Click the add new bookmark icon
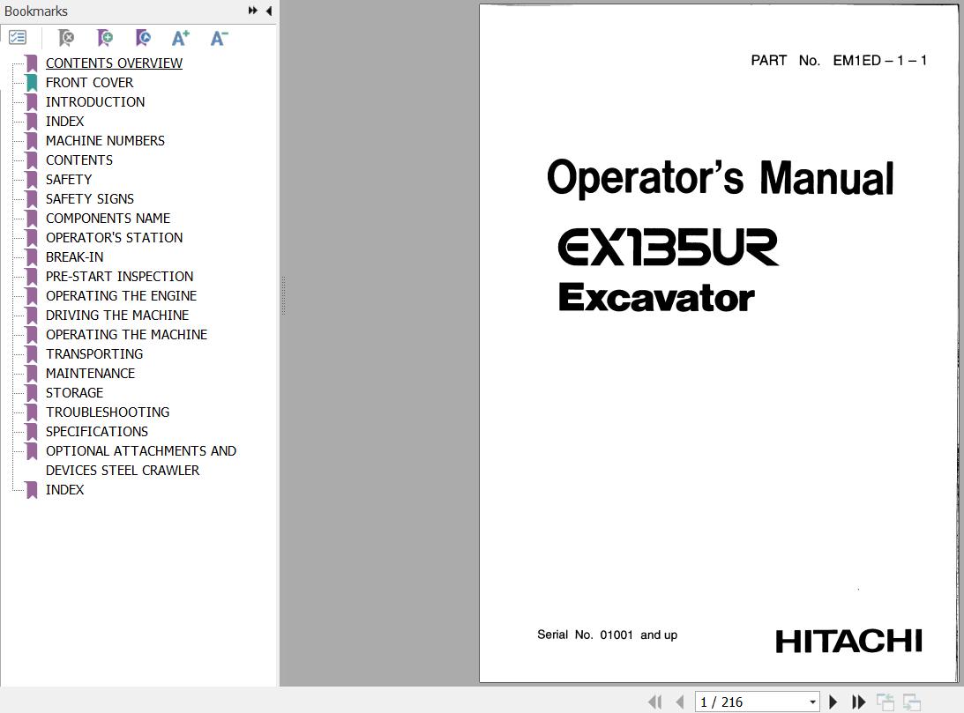Screen dimensions: 964x713 click(105, 38)
